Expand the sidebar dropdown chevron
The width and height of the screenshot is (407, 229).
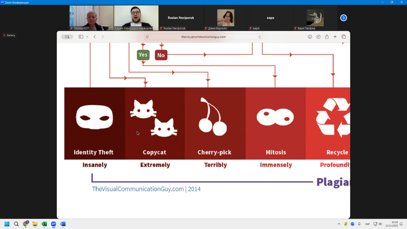click(87, 37)
